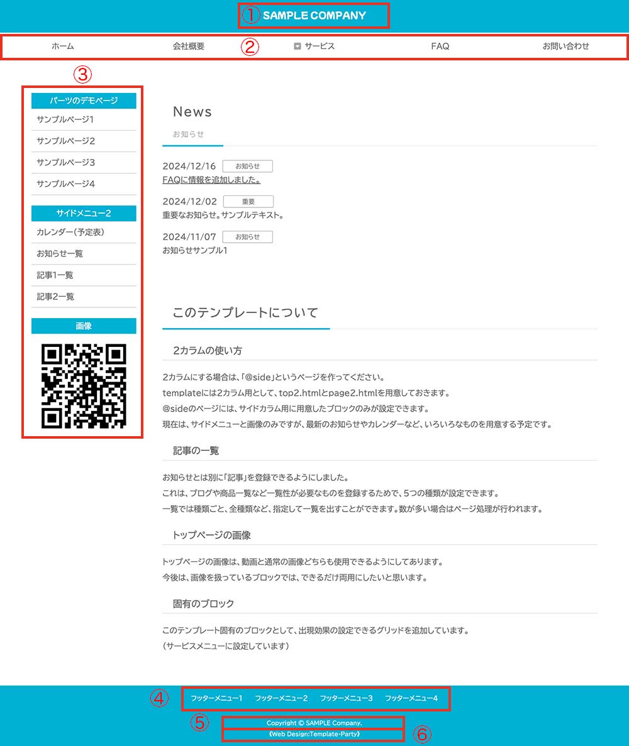Viewport: 629px width, 746px height.
Task: Open the サービス menu label
Action: 320,46
